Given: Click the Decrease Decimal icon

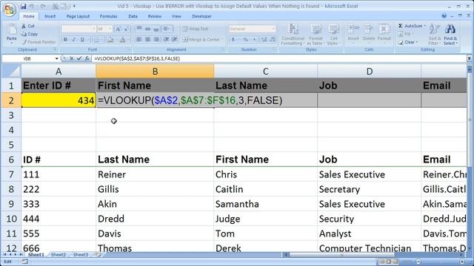Looking at the screenshot, I should coord(272,39).
